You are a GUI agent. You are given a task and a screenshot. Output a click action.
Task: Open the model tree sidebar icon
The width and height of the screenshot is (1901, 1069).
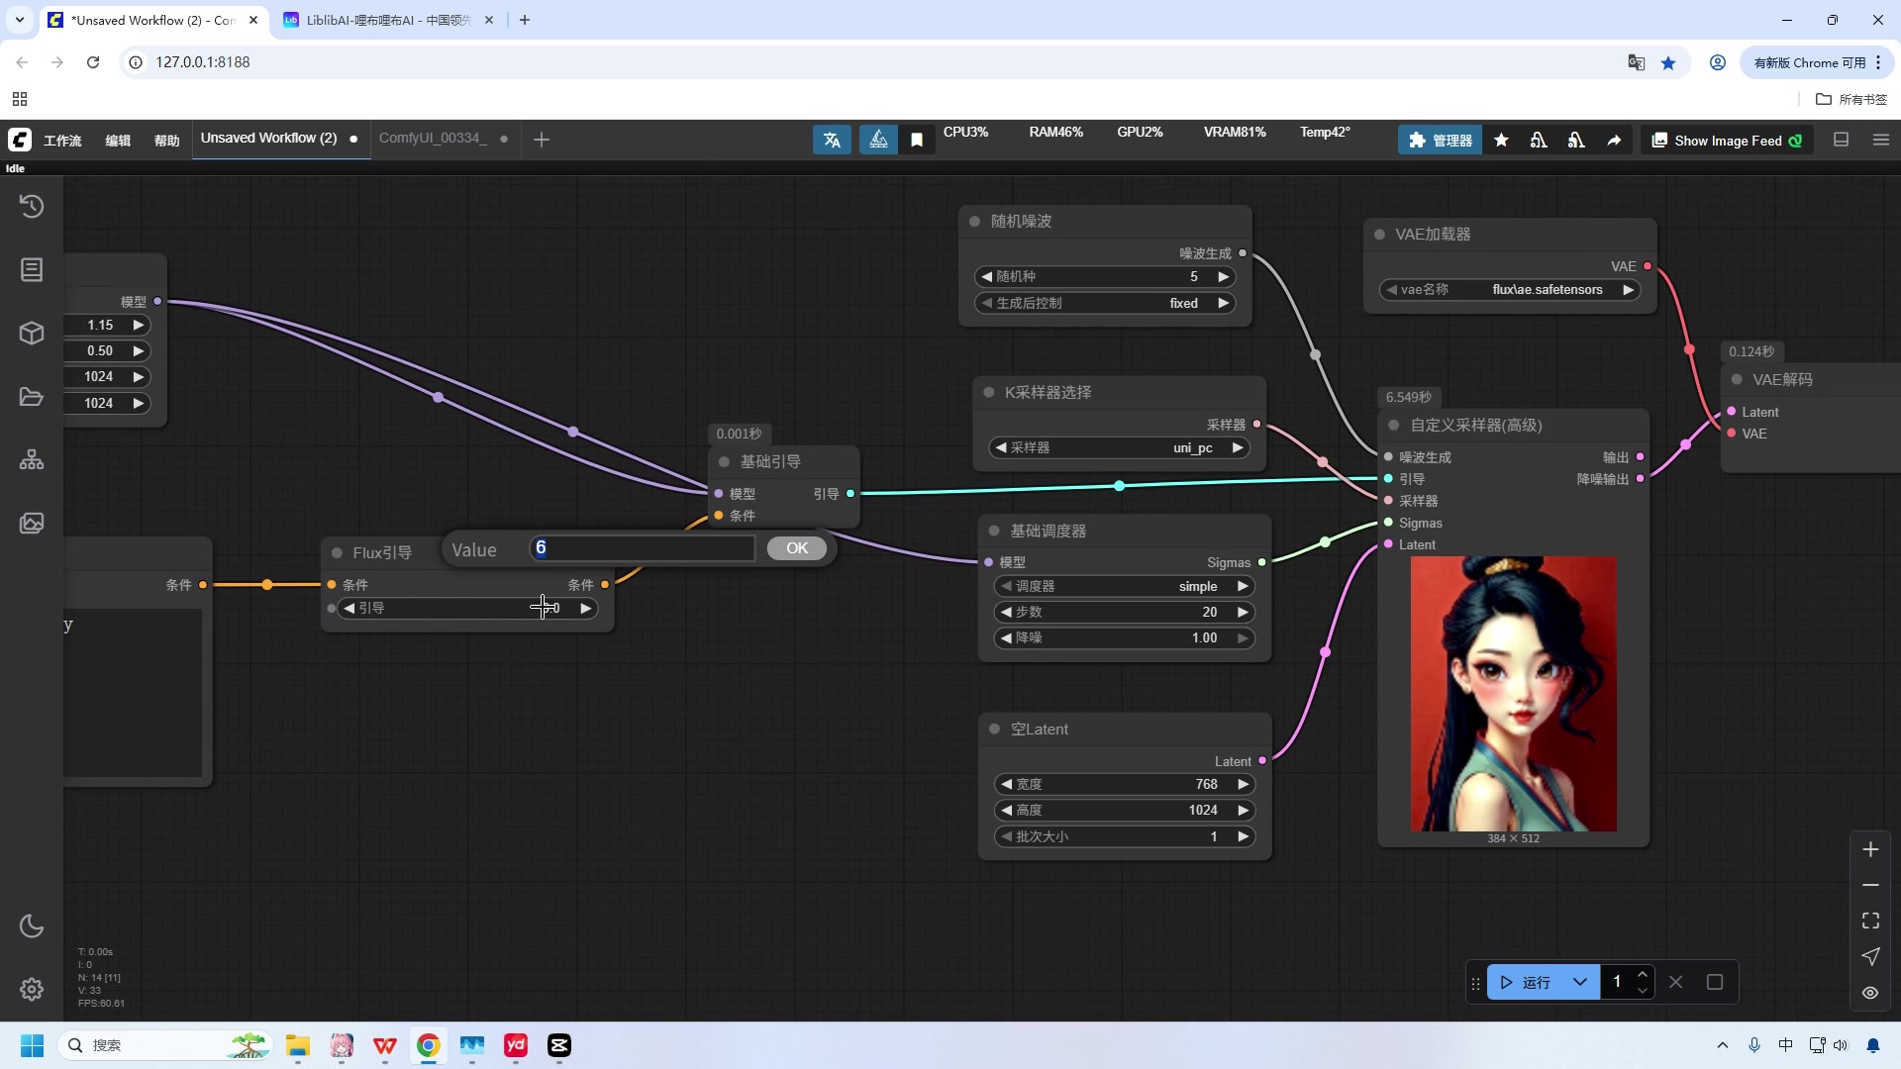click(32, 459)
